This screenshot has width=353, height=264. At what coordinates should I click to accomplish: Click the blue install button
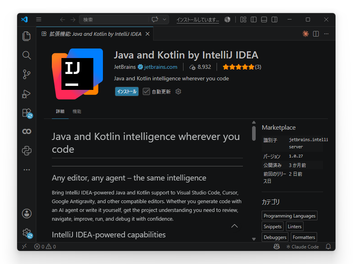[x=127, y=91]
